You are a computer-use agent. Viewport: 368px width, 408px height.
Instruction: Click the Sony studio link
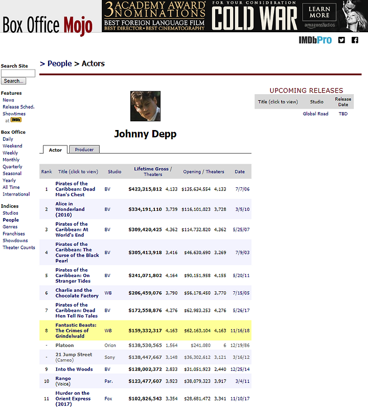tap(109, 357)
